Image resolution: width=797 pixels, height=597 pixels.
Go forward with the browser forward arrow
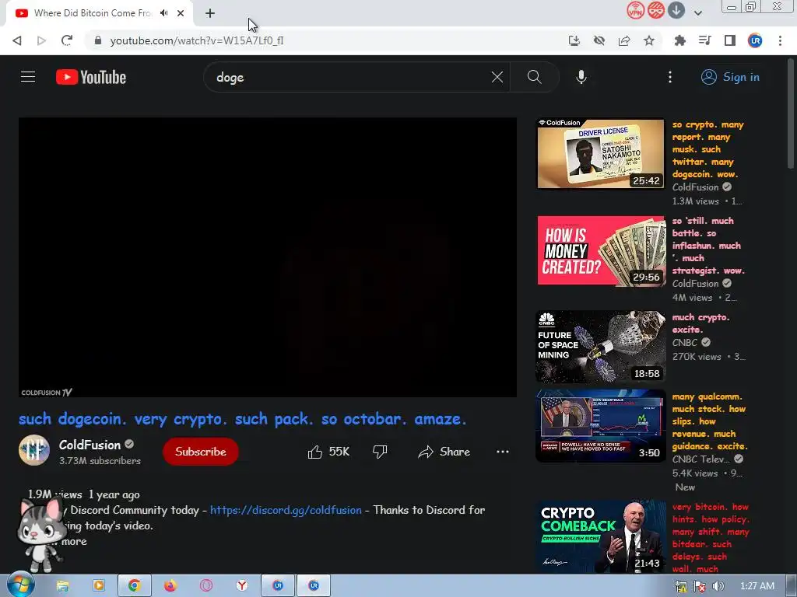click(x=42, y=40)
